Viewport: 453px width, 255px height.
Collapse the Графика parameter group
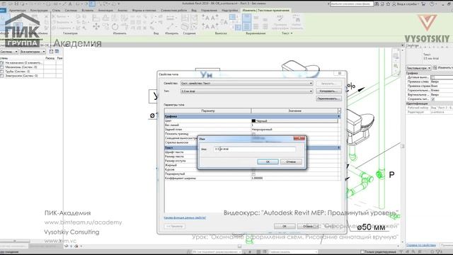339,116
